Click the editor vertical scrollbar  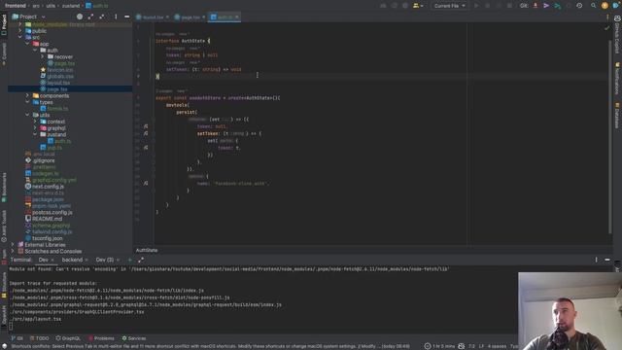pyautogui.click(x=609, y=137)
